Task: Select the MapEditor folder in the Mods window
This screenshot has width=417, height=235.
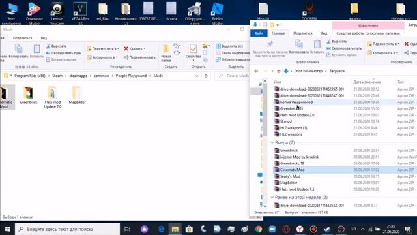Action: 77,95
